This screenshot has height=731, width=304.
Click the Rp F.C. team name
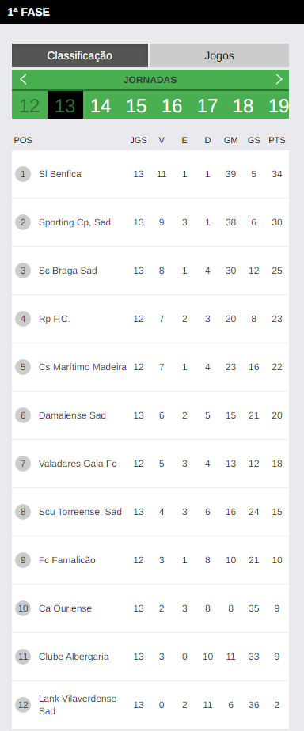coord(55,320)
